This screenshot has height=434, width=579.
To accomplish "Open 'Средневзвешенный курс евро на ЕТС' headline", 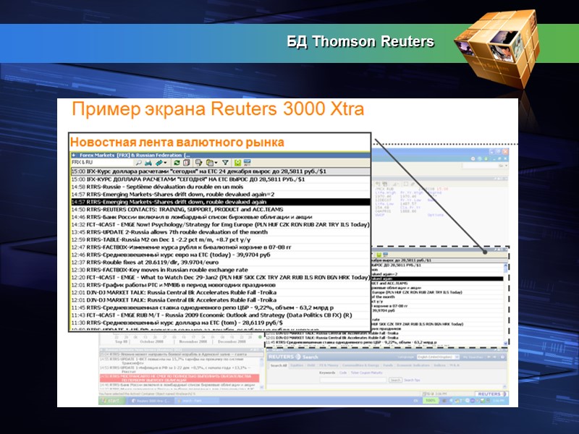I will coord(221,255).
